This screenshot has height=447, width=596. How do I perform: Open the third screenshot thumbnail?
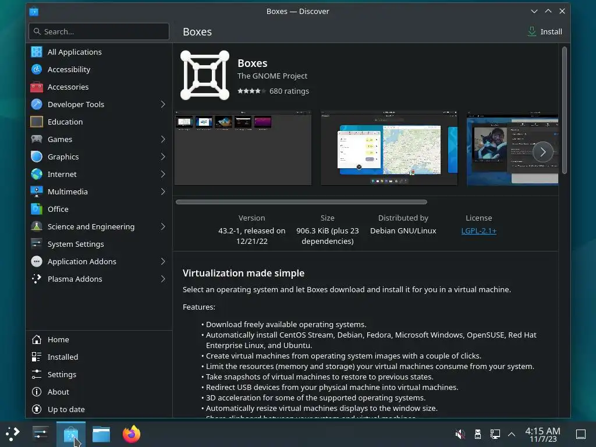click(512, 148)
